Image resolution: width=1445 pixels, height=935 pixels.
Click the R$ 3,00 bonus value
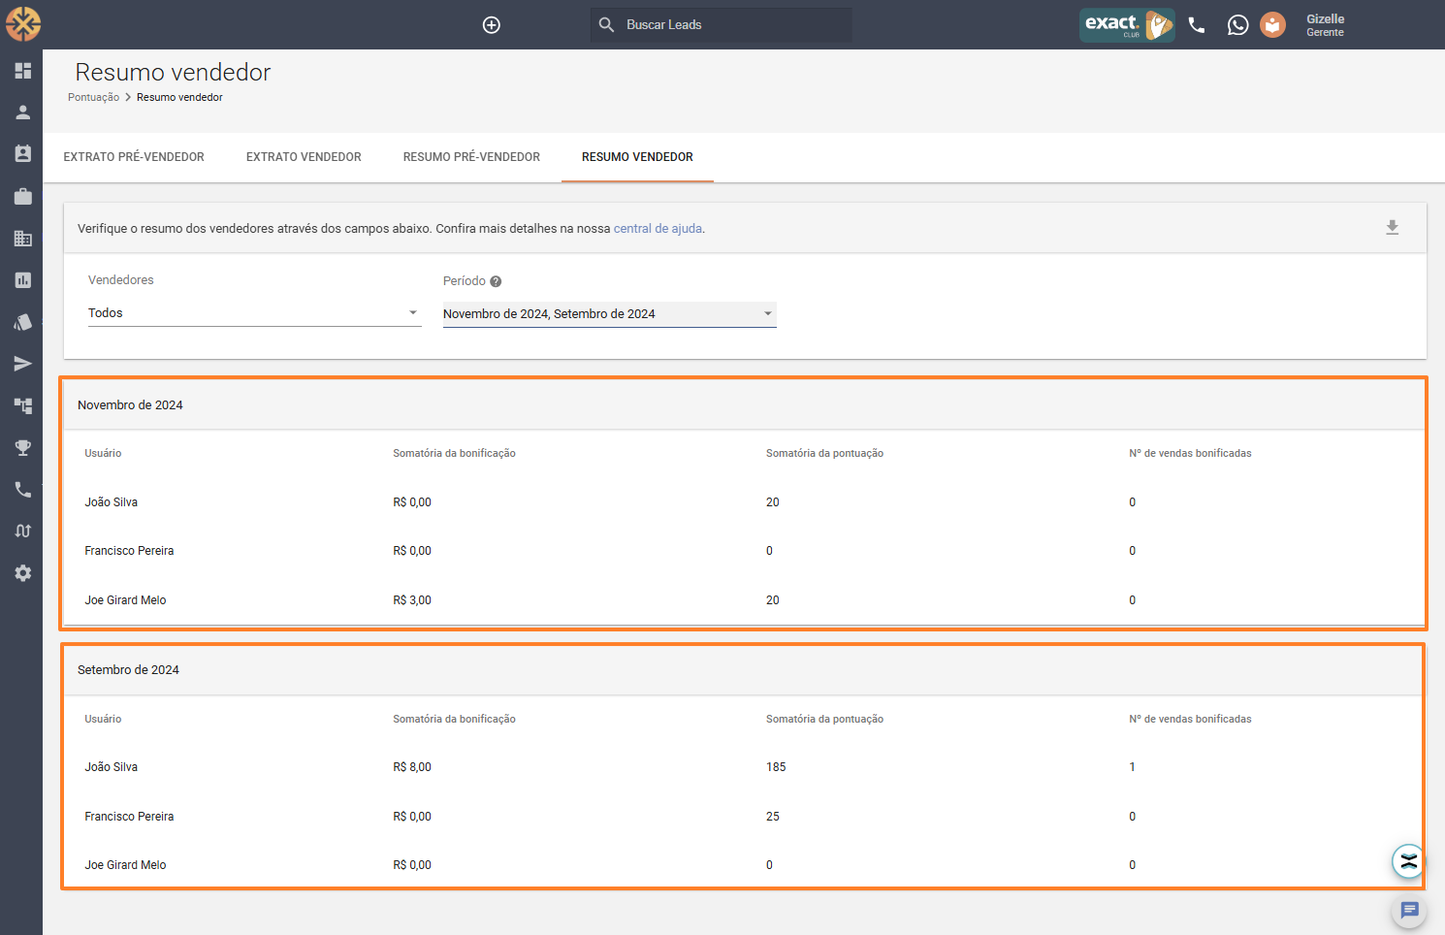pyautogui.click(x=412, y=600)
